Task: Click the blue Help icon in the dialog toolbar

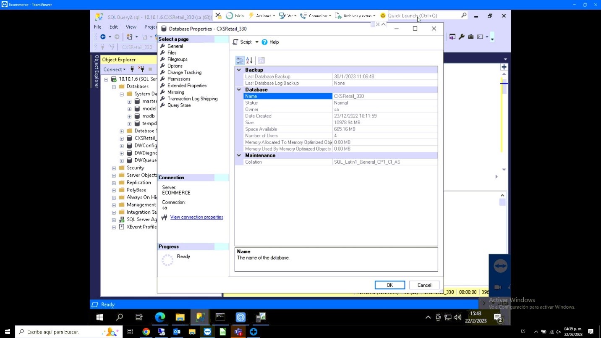Action: point(264,42)
